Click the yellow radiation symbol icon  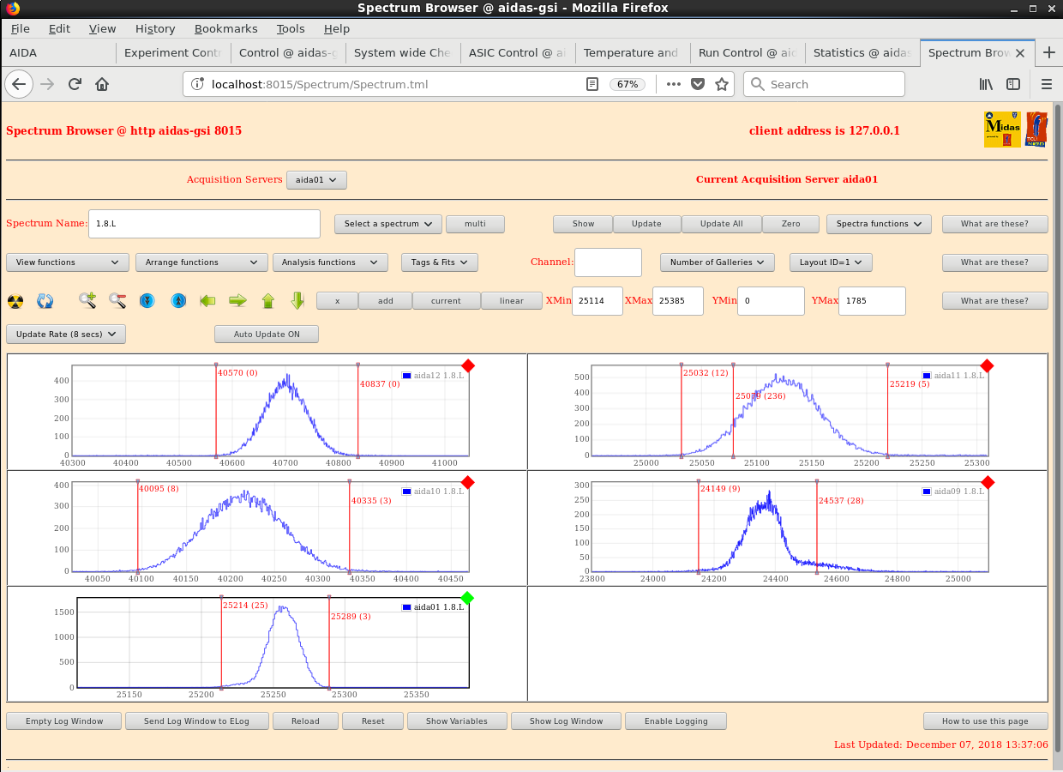coord(15,301)
